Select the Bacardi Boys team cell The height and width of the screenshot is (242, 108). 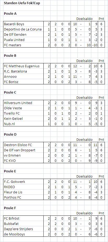point(24,24)
